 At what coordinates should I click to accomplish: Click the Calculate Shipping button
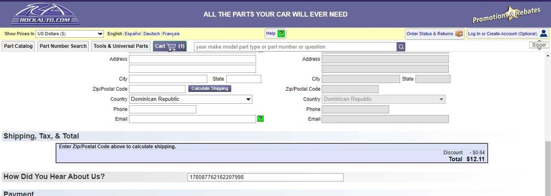(x=210, y=88)
